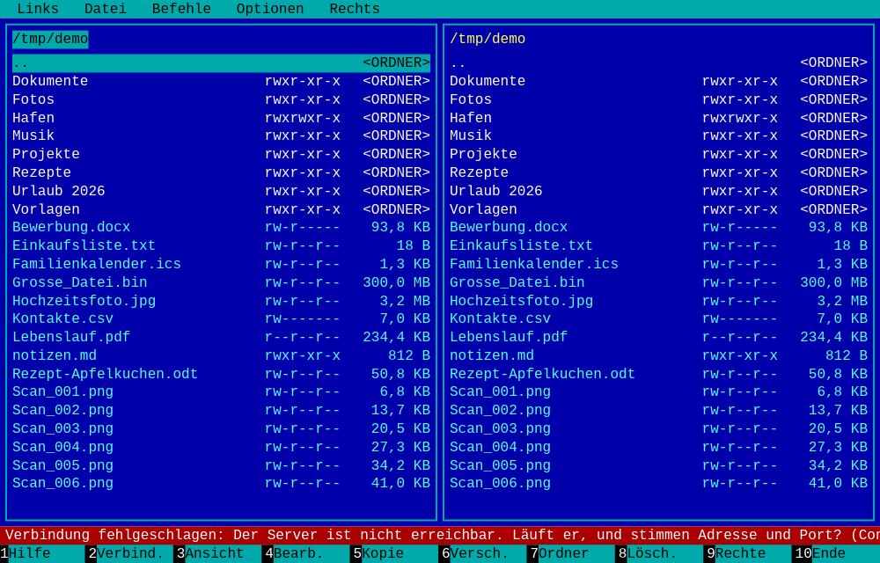Click the 3 Ansicht function key button
This screenshot has height=563, width=880.
pyautogui.click(x=218, y=553)
